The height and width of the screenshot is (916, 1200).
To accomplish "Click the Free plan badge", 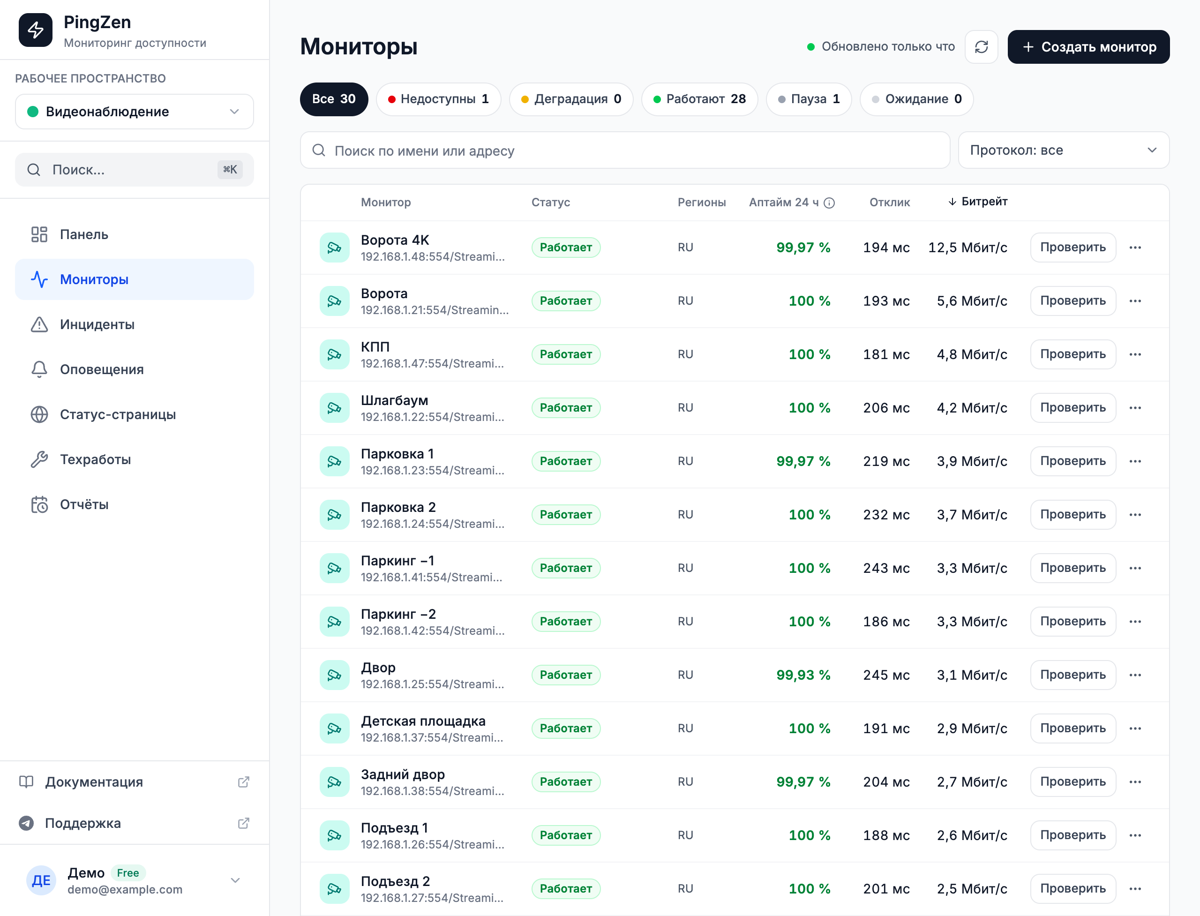I will tap(128, 873).
